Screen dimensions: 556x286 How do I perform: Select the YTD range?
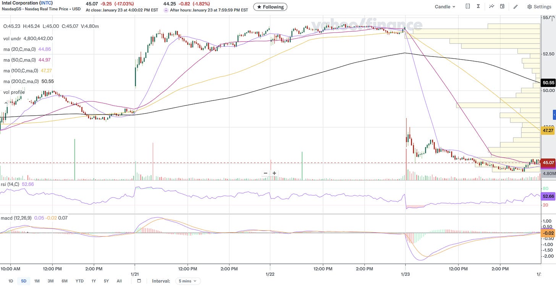click(x=79, y=281)
